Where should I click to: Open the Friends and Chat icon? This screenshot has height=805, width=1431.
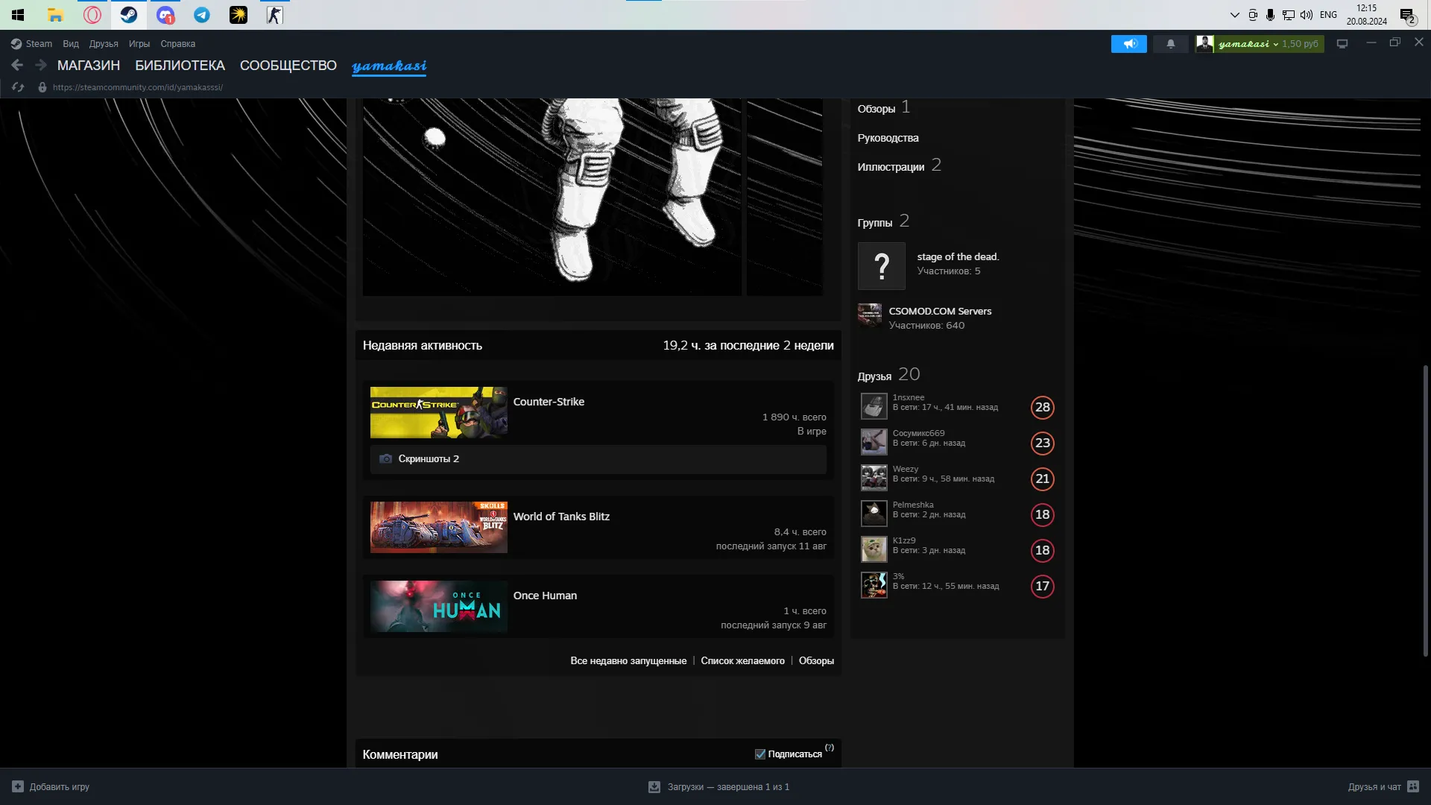(1412, 786)
